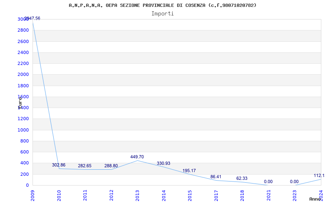The height and width of the screenshot is (203, 325).
Task: Select the Importi subtitle
Action: tap(162, 13)
